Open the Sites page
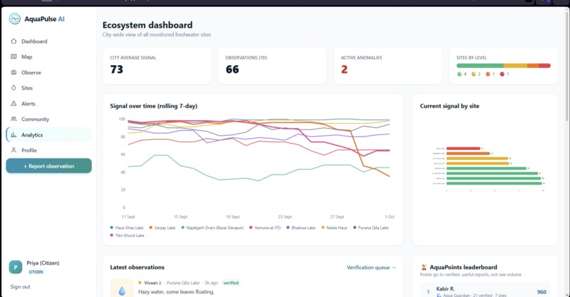The image size is (570, 297). pyautogui.click(x=49, y=88)
